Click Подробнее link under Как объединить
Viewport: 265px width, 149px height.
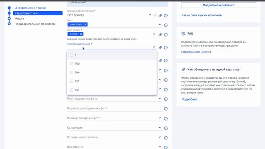[x=189, y=99]
